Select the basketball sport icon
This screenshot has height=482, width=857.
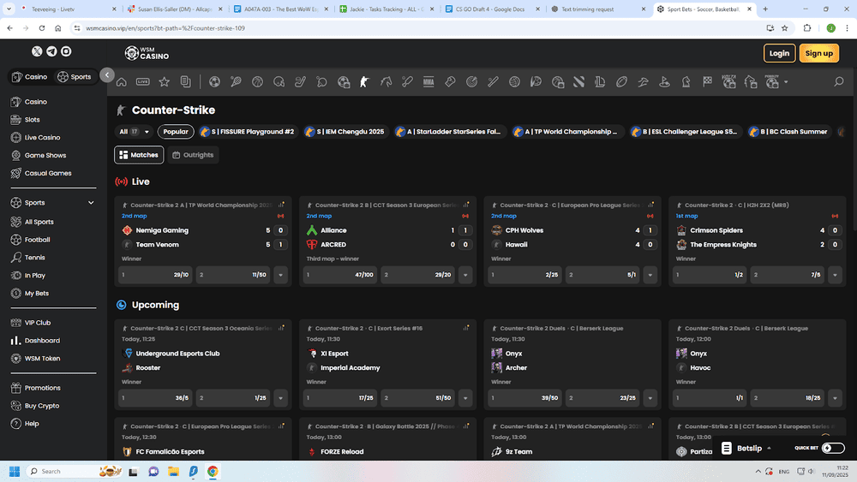click(x=257, y=82)
